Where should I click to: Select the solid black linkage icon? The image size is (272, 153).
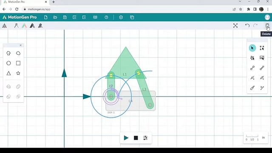32,25
